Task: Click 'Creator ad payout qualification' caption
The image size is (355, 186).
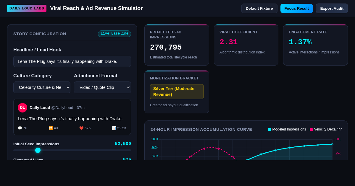Action: coord(173,105)
